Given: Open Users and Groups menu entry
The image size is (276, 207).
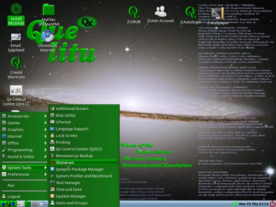Looking at the screenshot, I should (84, 203).
